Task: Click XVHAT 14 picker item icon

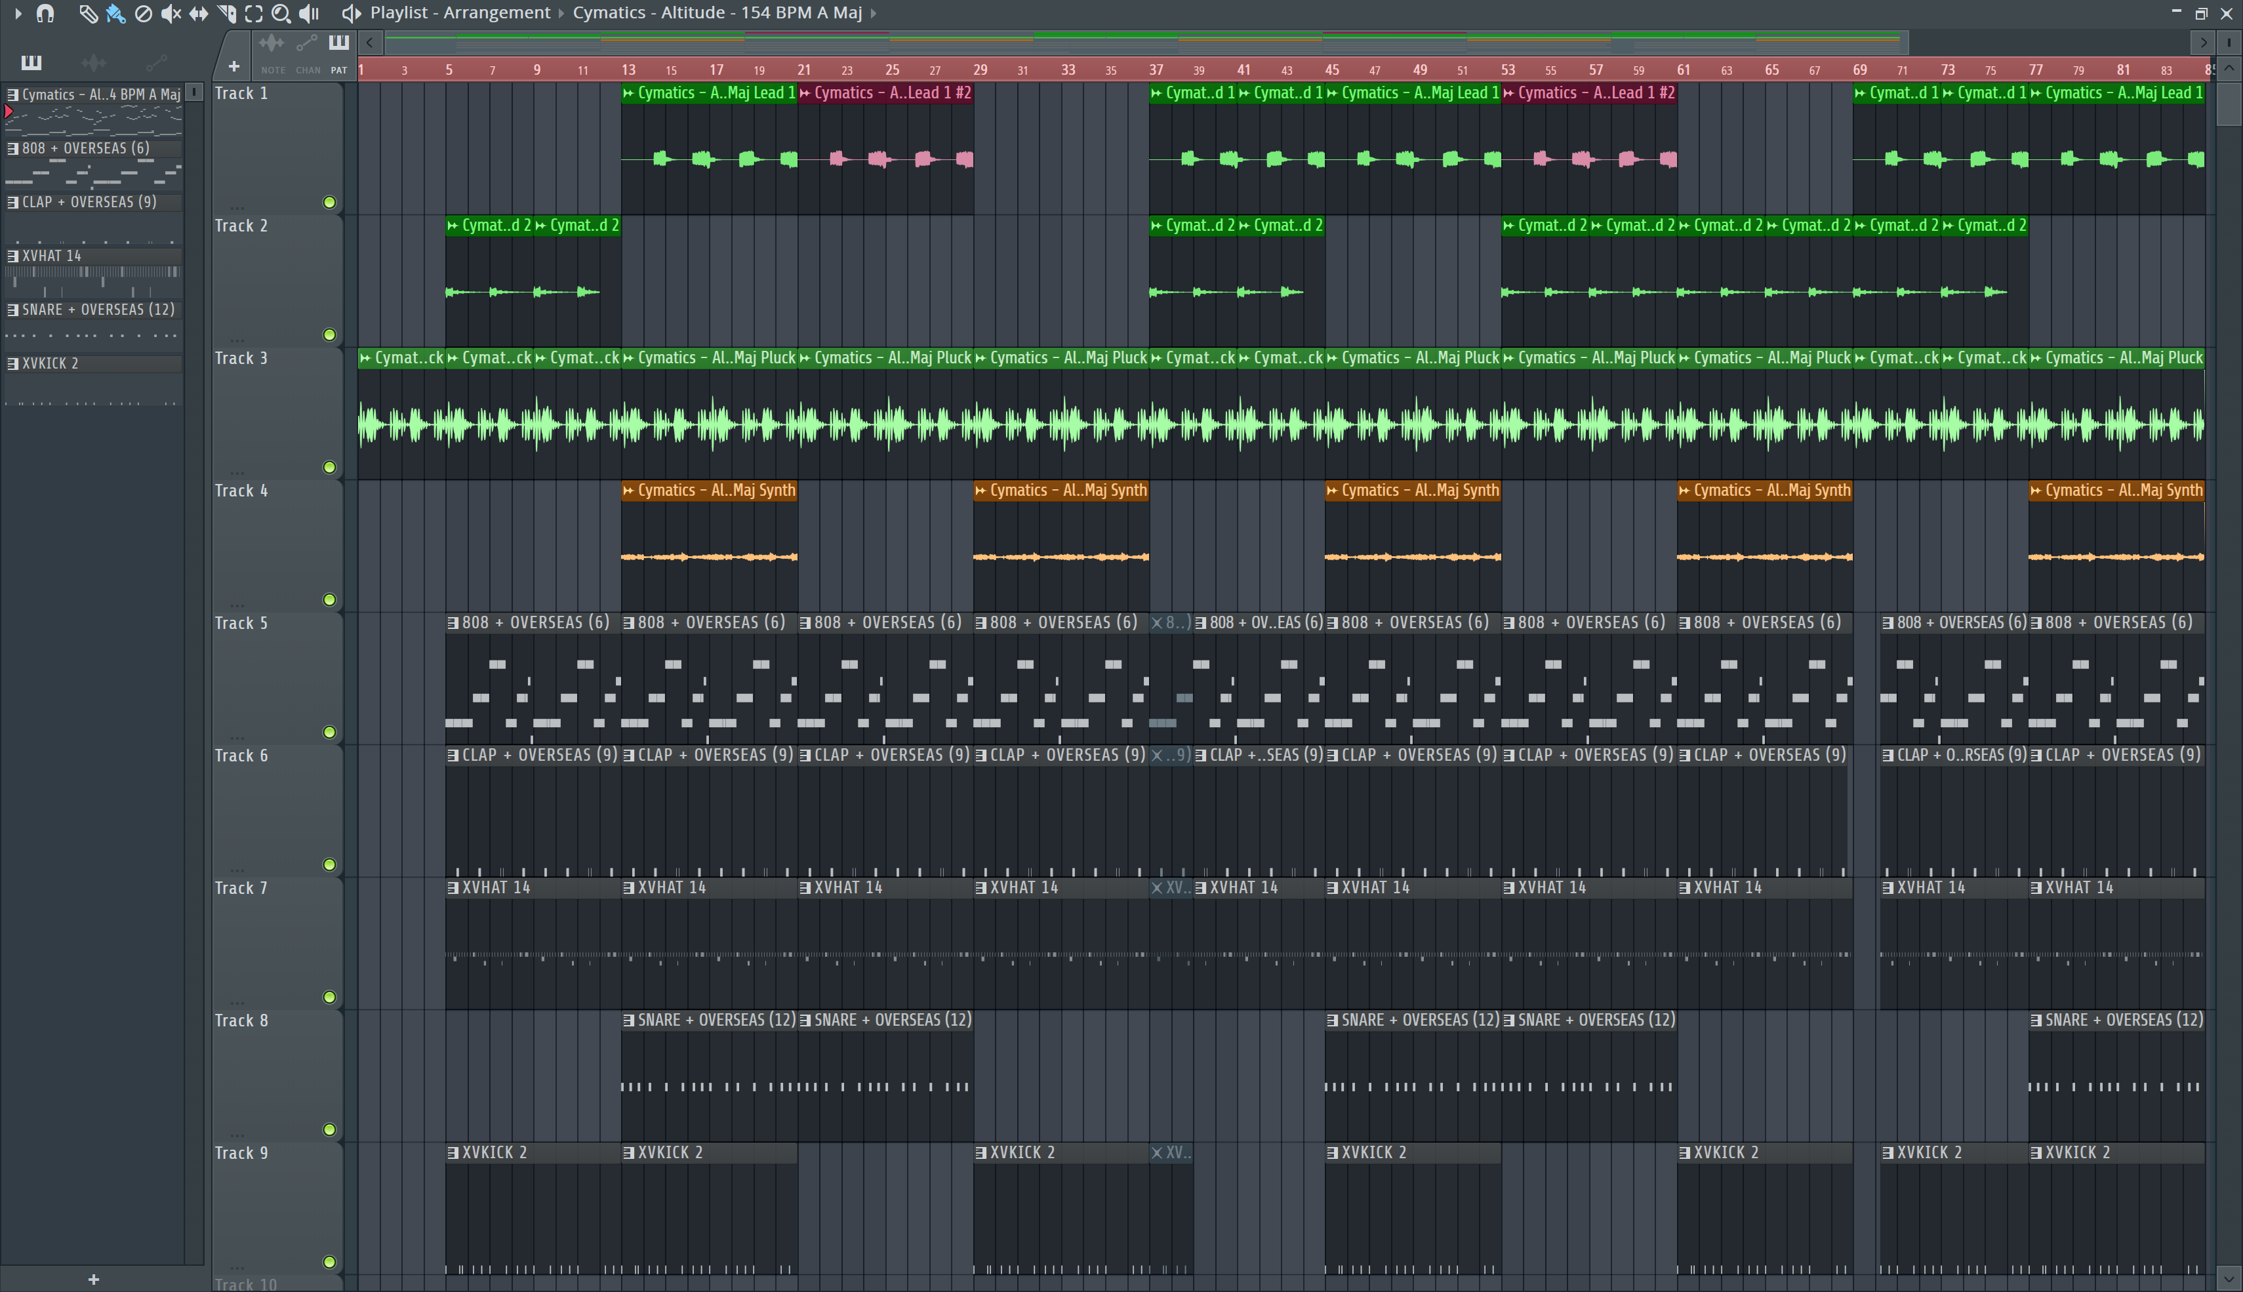Action: 12,256
